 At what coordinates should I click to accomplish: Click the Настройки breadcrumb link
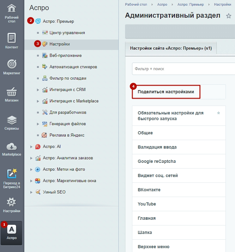(222, 4)
